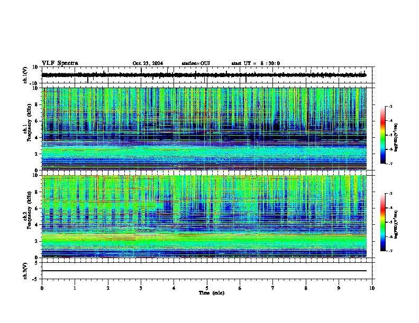
Task: Click inside the ch.2 spectrogram plot
Action: (x=204, y=216)
